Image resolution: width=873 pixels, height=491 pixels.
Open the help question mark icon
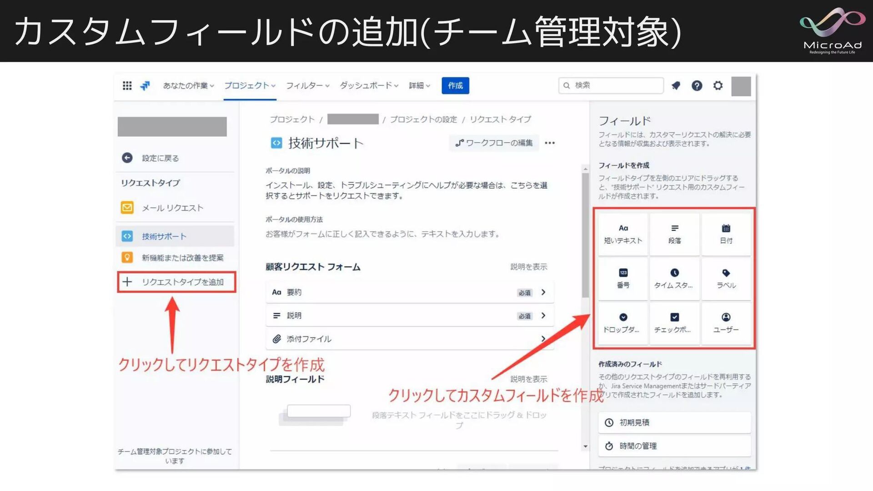point(697,85)
